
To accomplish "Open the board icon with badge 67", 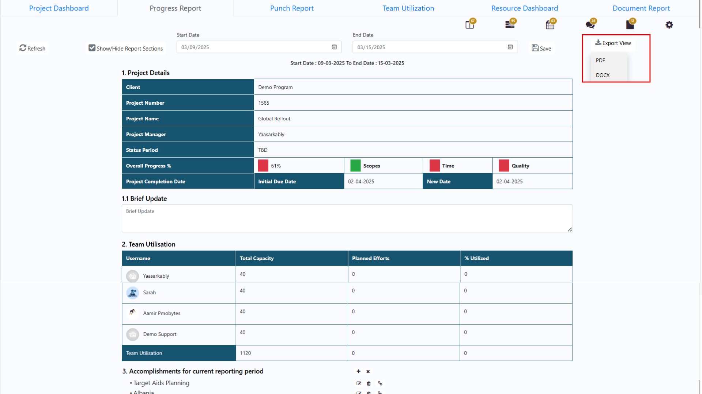I will (470, 25).
